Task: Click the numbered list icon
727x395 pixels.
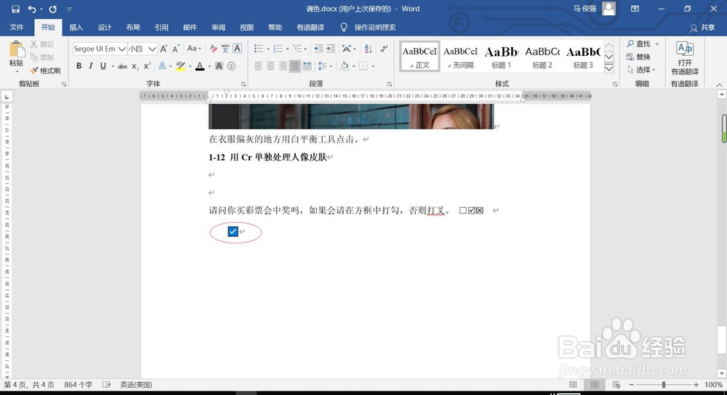Action: tap(278, 49)
